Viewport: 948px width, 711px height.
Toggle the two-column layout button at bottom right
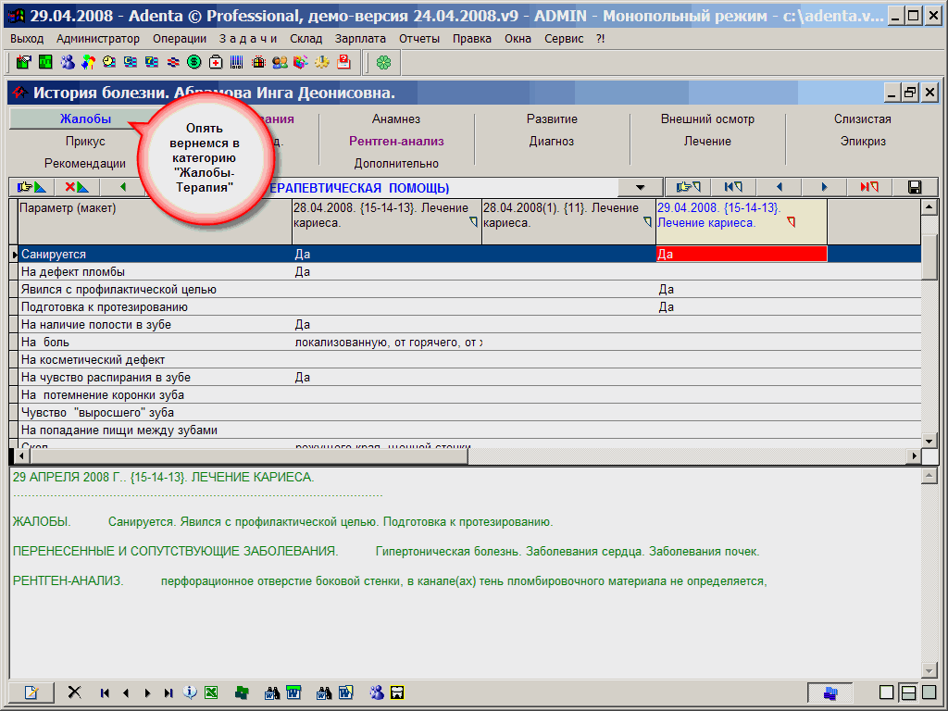pyautogui.click(x=929, y=692)
